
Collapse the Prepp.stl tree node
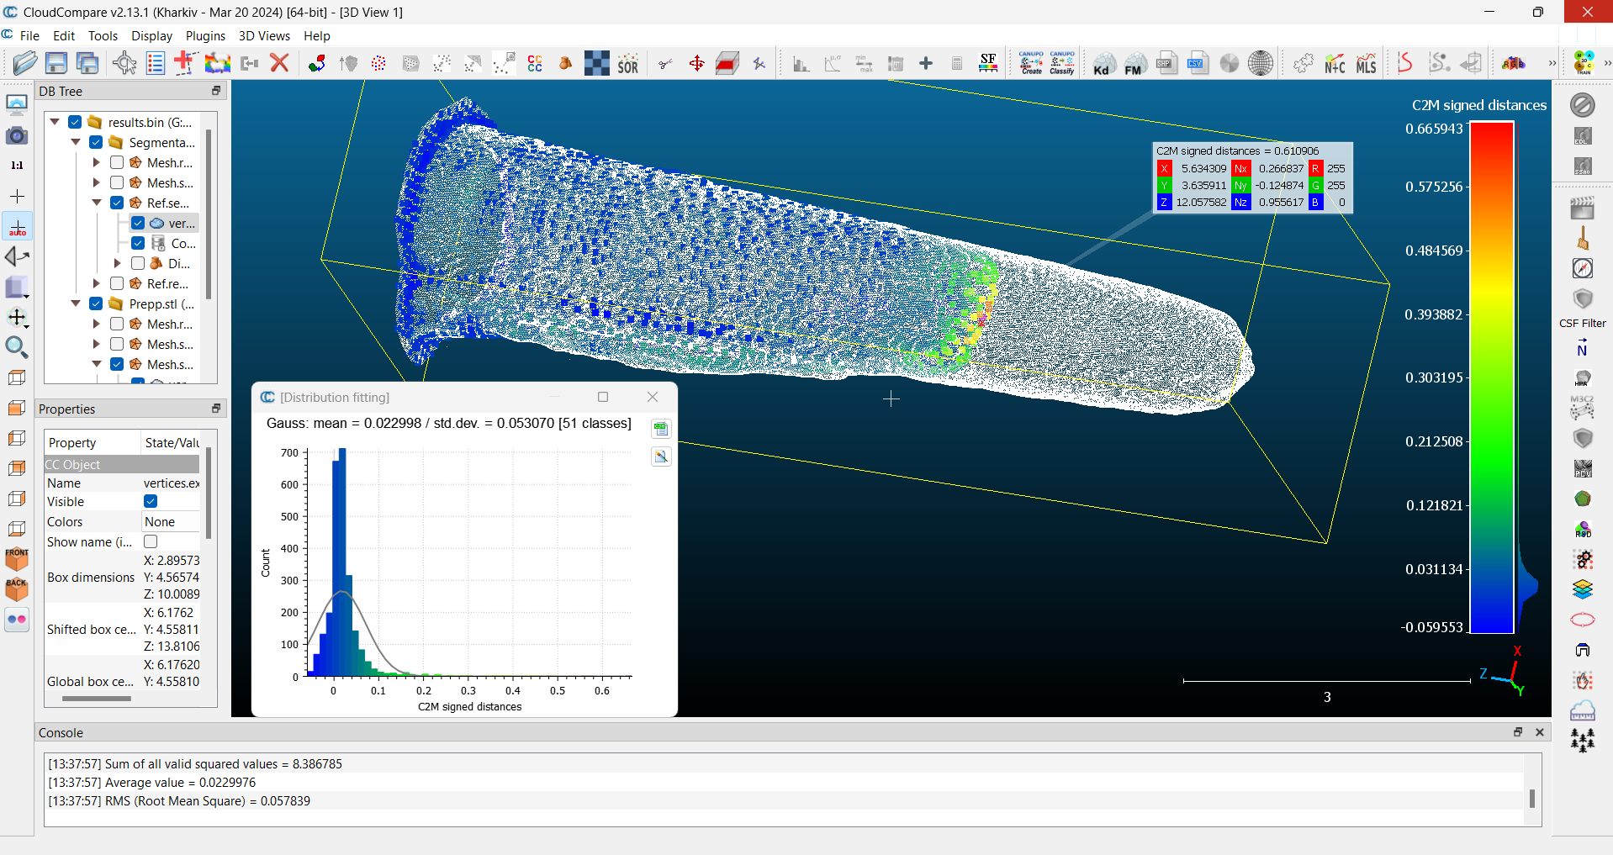click(x=76, y=303)
